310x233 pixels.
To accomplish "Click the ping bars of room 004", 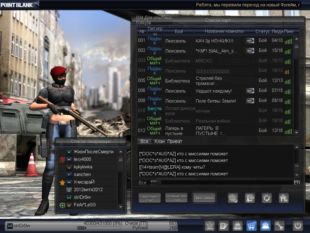I will point(287,72).
